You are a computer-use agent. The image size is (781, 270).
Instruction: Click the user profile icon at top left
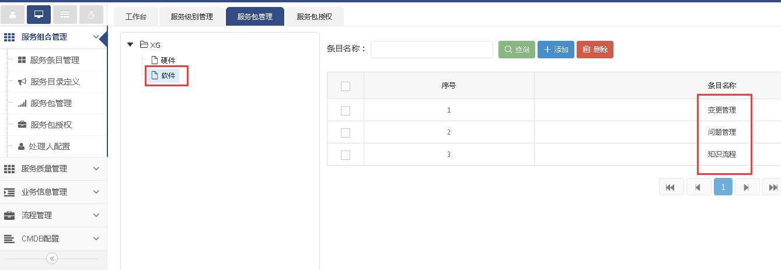pos(13,14)
